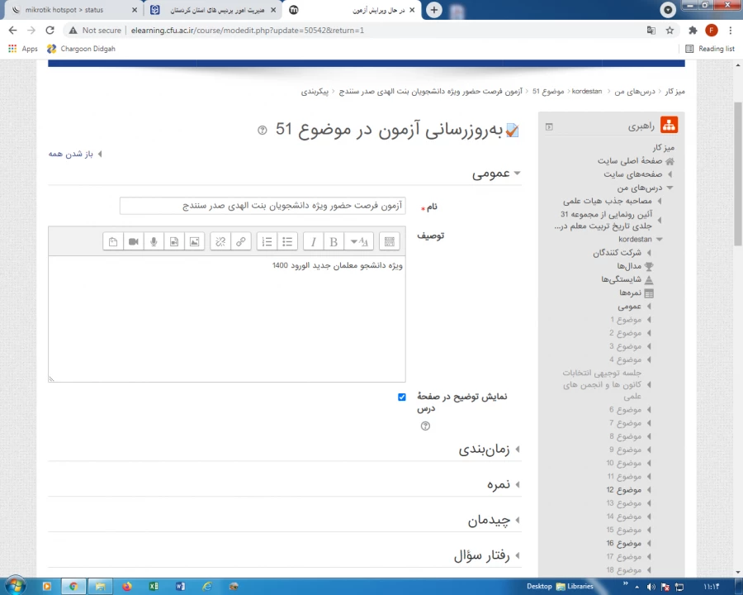Open the manage embedded files icon

113,241
